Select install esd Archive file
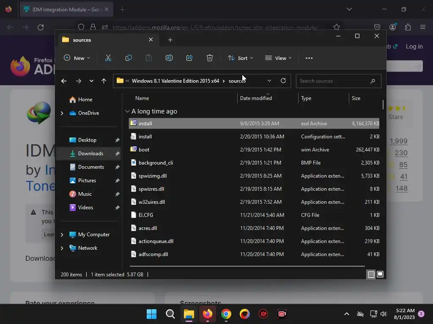The width and height of the screenshot is (433, 324). pos(254,124)
